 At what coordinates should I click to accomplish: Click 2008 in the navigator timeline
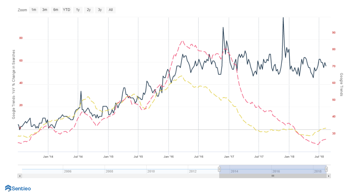tap(109, 171)
